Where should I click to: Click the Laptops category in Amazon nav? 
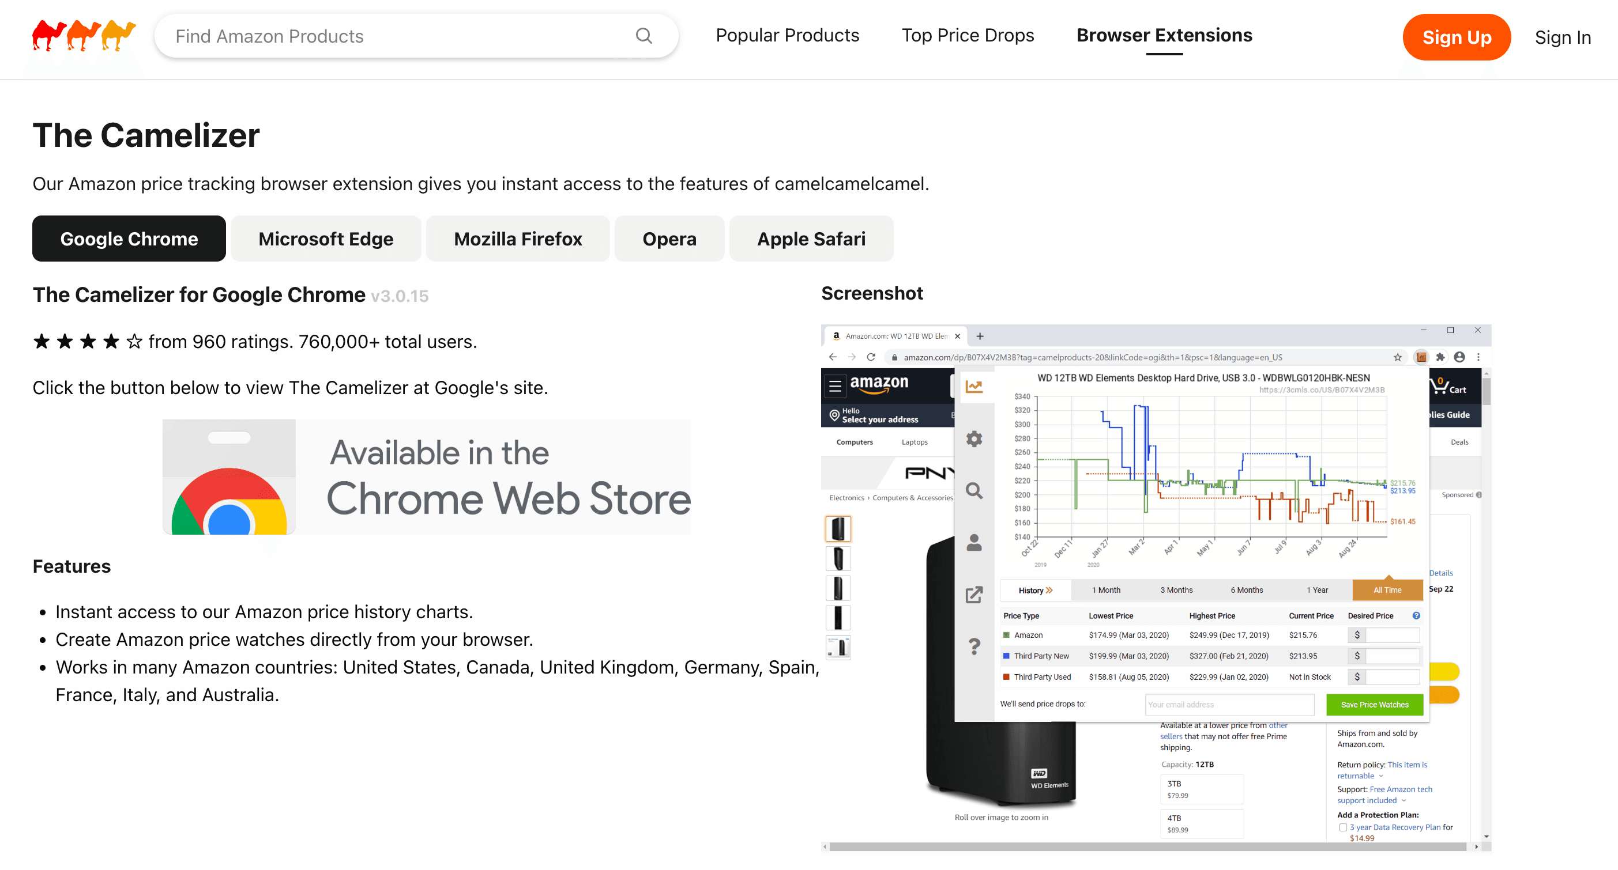[x=914, y=442]
